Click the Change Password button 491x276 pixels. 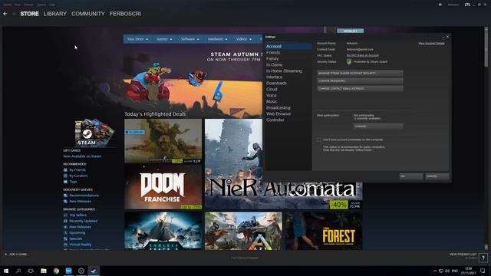(x=360, y=81)
